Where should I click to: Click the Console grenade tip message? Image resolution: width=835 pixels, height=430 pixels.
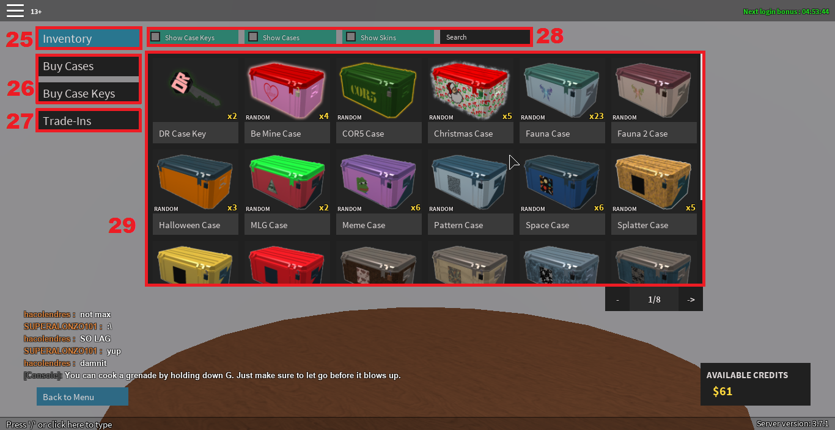212,375
